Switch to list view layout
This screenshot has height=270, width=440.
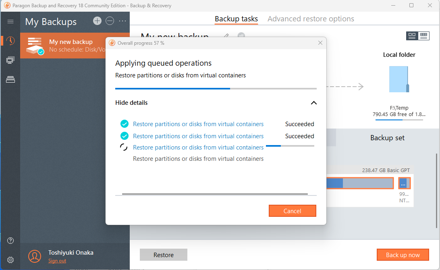[x=423, y=35]
